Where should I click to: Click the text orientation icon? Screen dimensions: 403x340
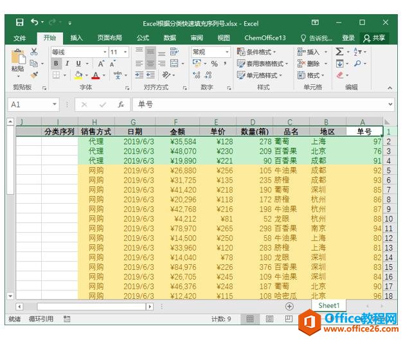coord(166,75)
